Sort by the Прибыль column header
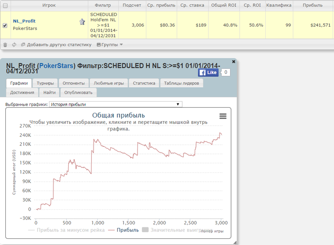Image resolution: width=334 pixels, height=245 pixels. point(313,5)
